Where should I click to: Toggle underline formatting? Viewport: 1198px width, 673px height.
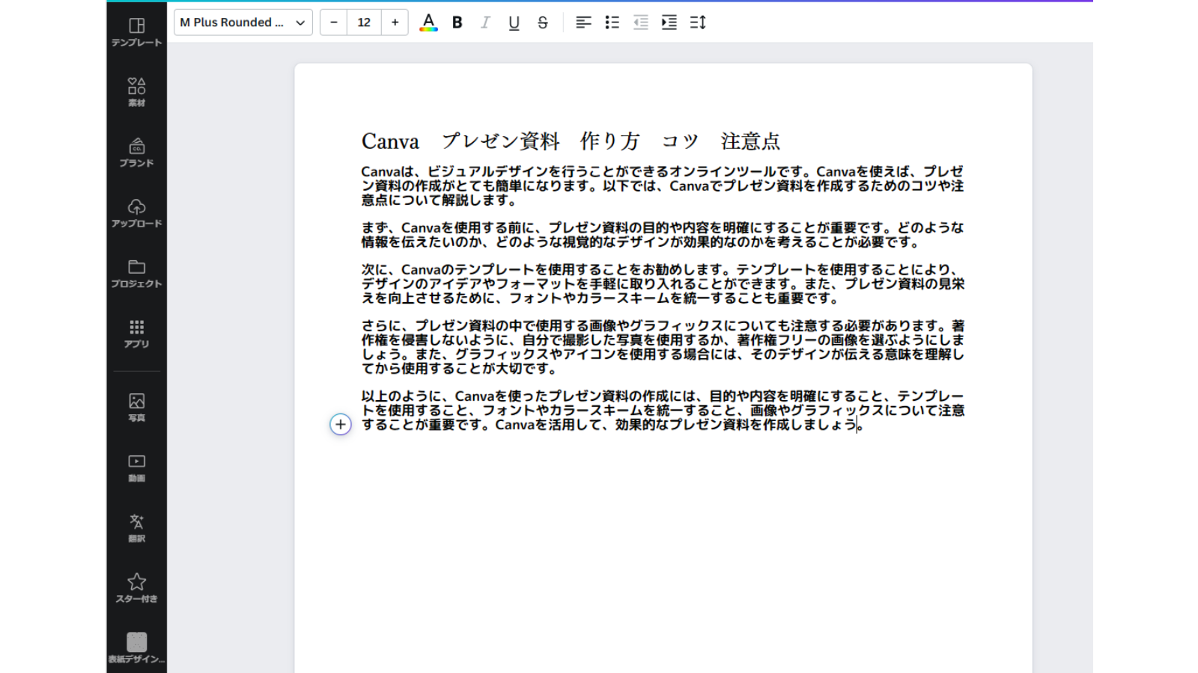click(x=514, y=22)
